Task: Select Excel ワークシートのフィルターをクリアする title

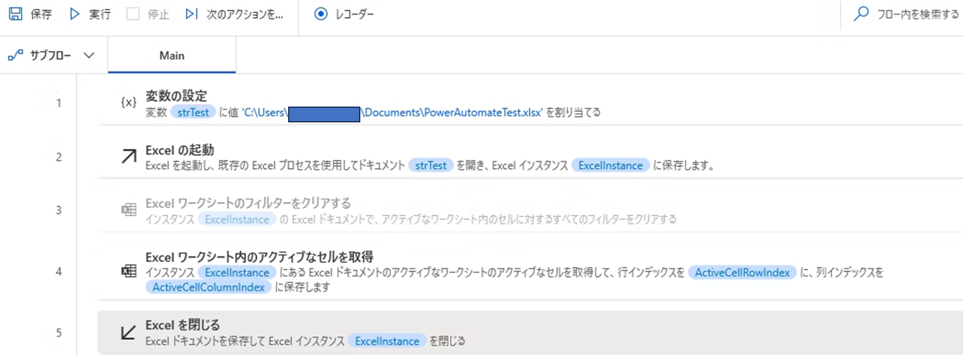Action: (248, 203)
